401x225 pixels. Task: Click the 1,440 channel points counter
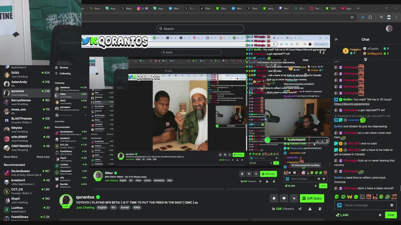pyautogui.click(x=342, y=215)
